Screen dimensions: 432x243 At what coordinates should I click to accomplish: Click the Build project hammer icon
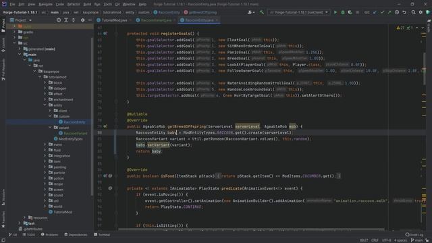point(262,12)
